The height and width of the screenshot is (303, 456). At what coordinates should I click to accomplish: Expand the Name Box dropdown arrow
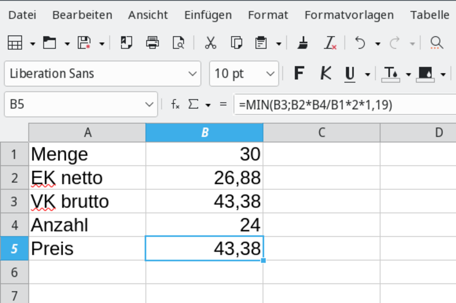pos(149,104)
